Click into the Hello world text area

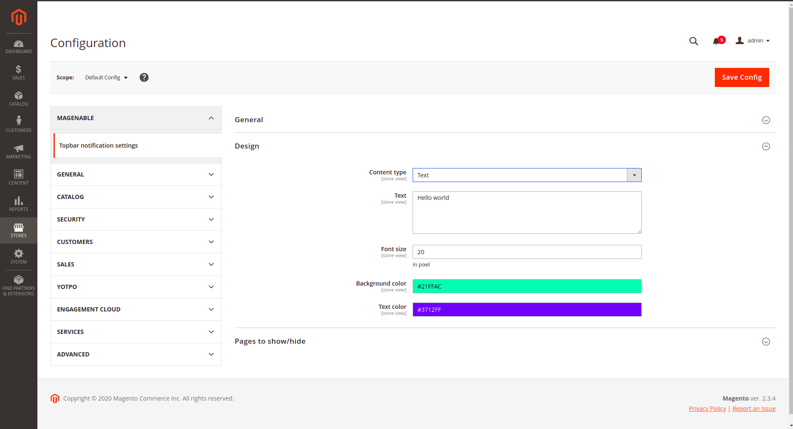(527, 213)
